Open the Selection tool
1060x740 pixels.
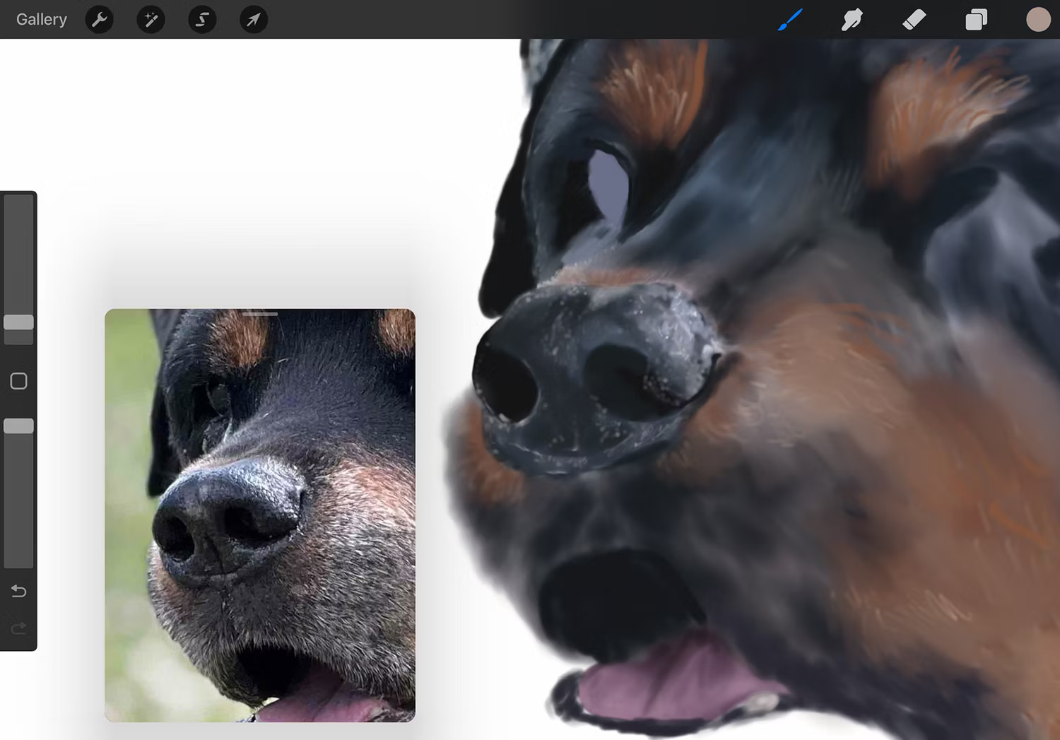[201, 19]
